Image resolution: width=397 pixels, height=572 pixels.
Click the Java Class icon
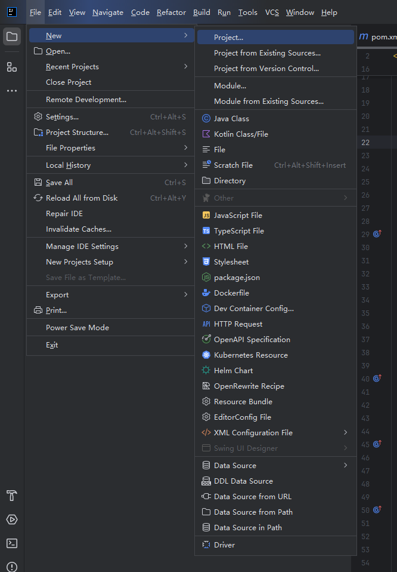pos(206,119)
